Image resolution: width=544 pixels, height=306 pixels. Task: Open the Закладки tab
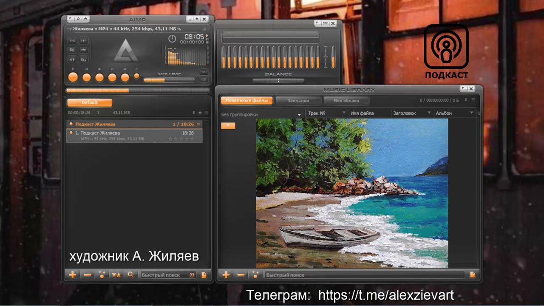point(298,101)
